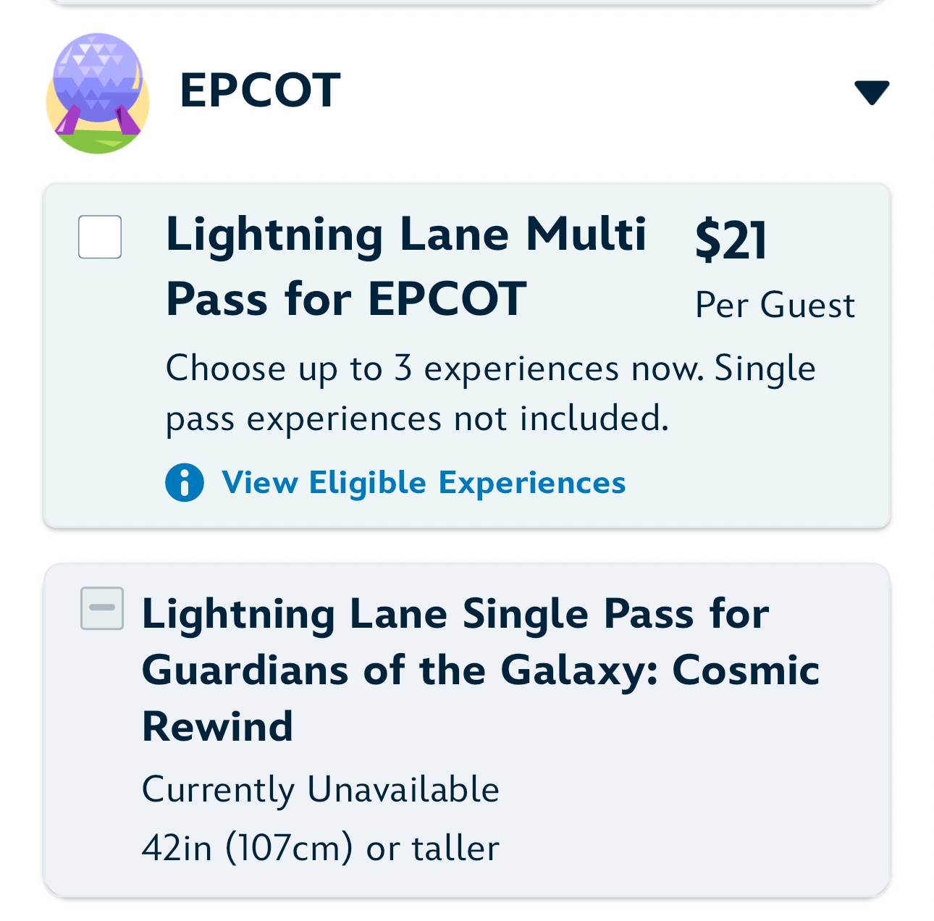934x921 pixels.
Task: Click the partially visible card above EPCOT
Action: [467, 2]
